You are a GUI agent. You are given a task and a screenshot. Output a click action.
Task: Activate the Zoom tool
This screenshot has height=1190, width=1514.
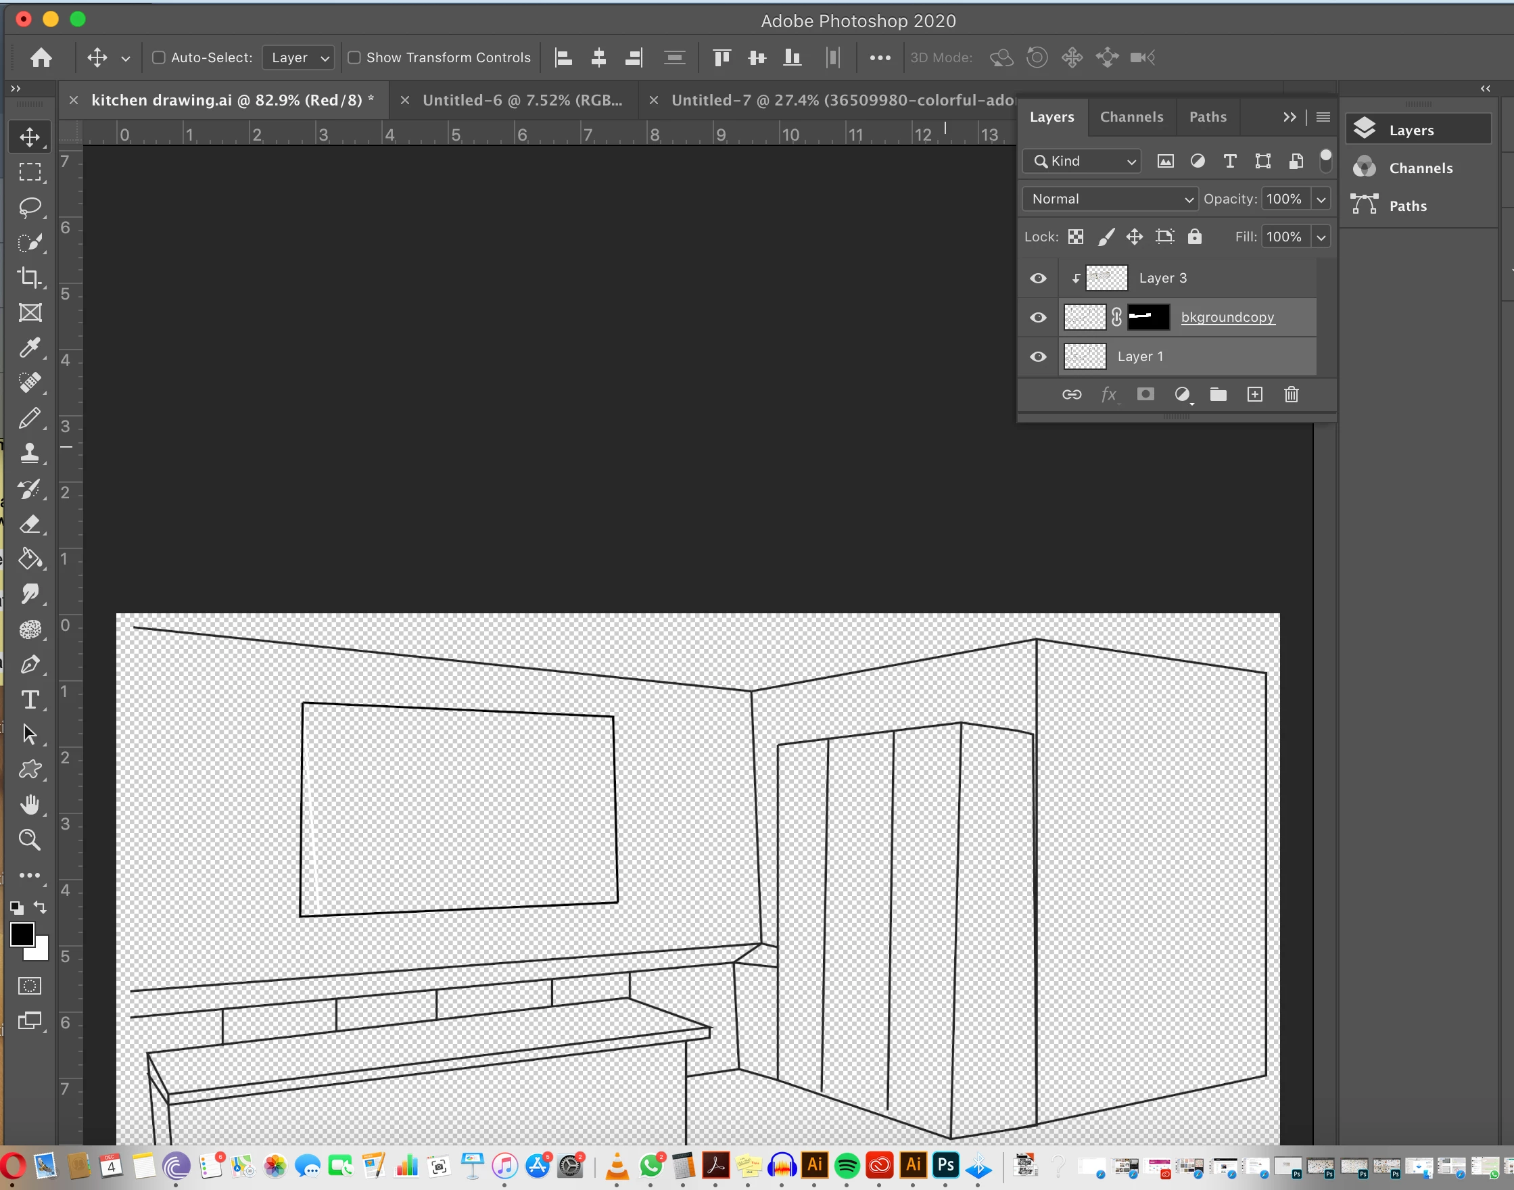coord(29,840)
